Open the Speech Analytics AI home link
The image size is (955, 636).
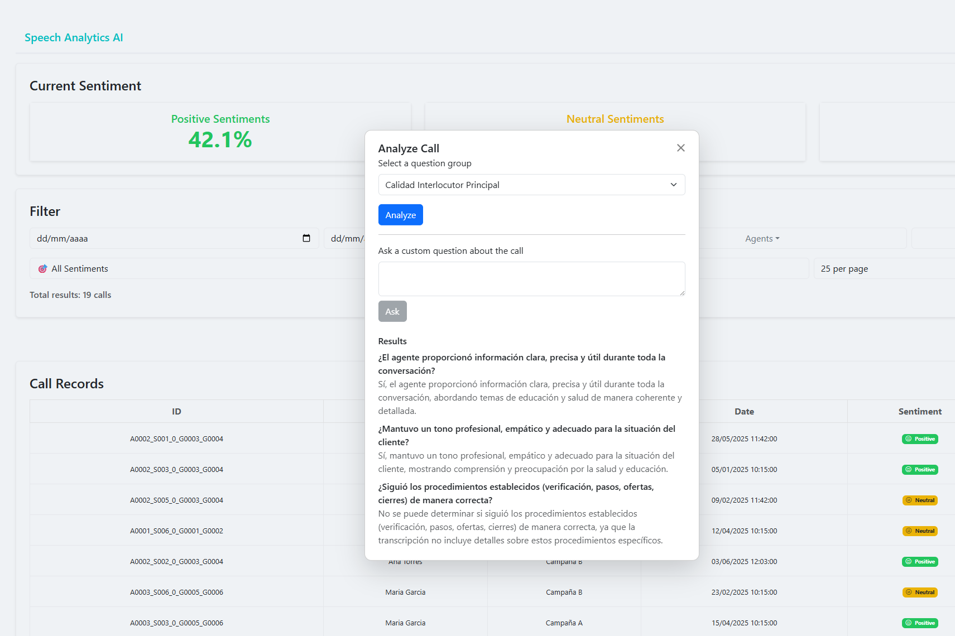(74, 37)
